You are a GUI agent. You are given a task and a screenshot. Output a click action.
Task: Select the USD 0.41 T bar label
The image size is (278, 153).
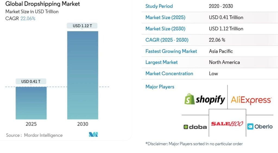pyautogui.click(x=31, y=82)
